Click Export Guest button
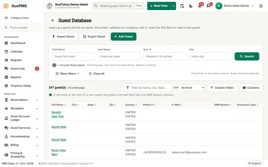Screen dimensions: 268x167 pos(94,36)
